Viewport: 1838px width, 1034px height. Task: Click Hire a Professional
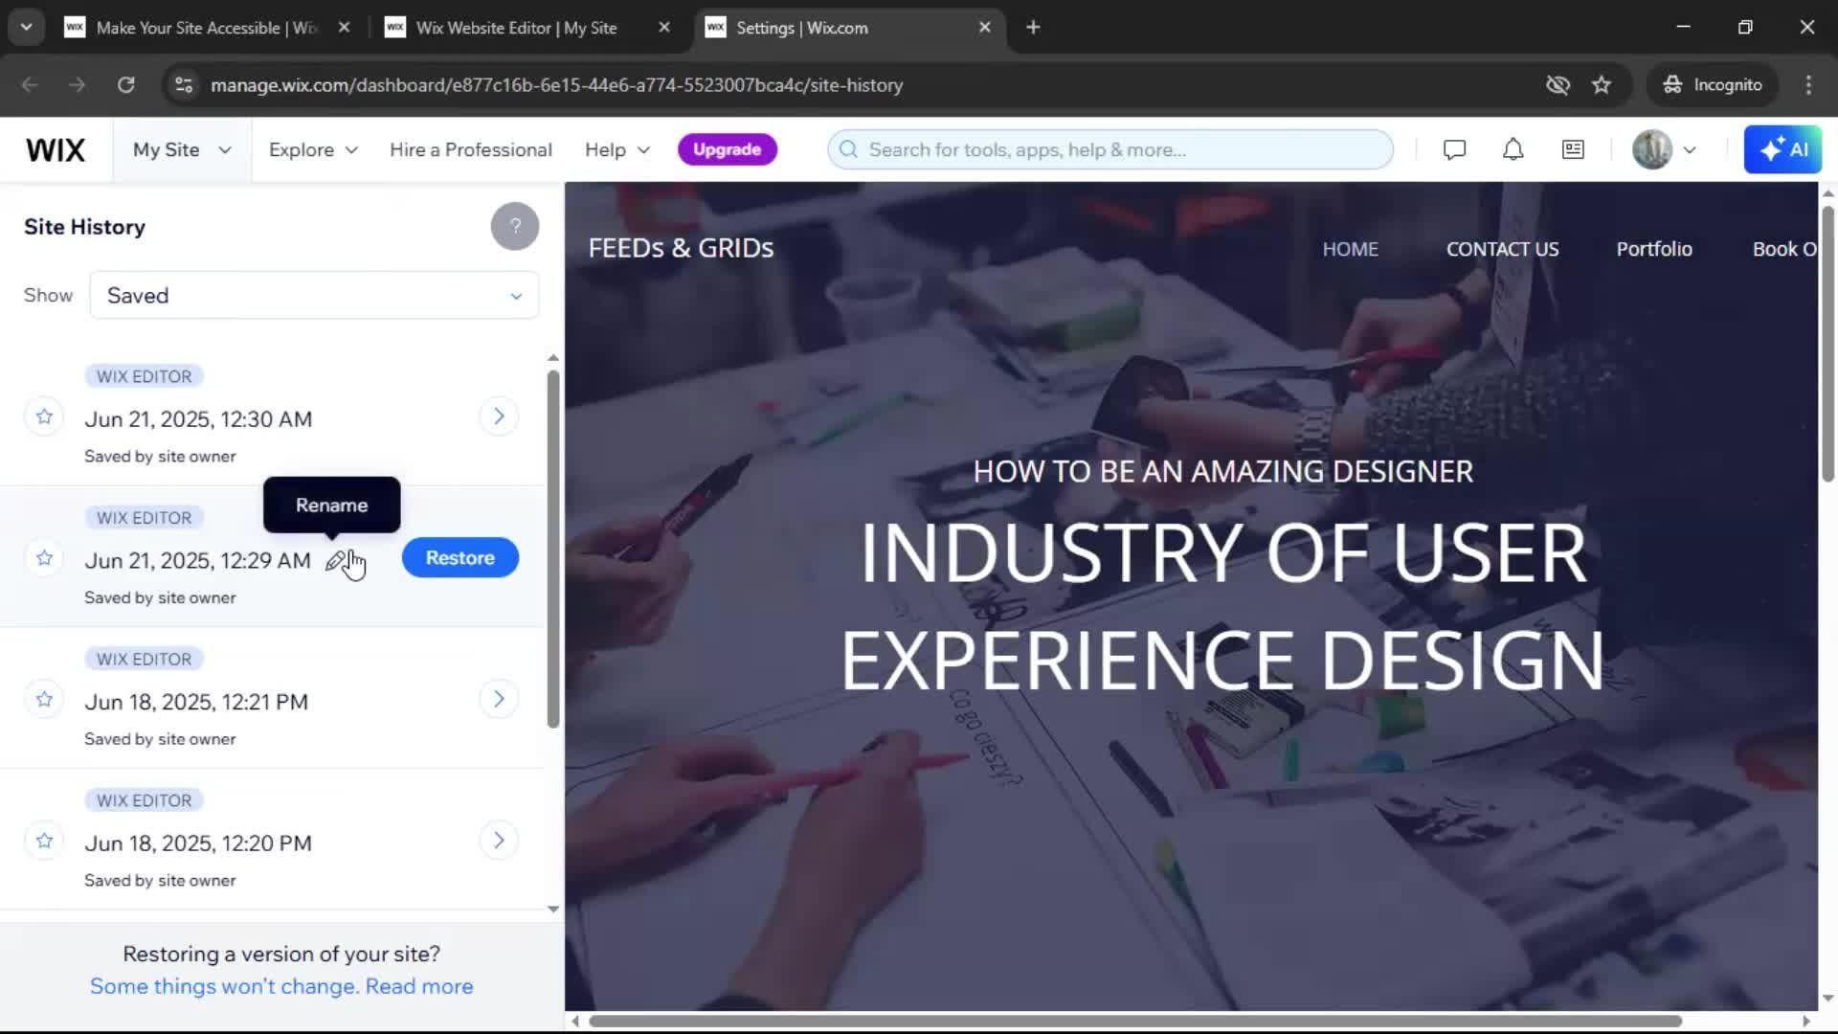coord(471,150)
